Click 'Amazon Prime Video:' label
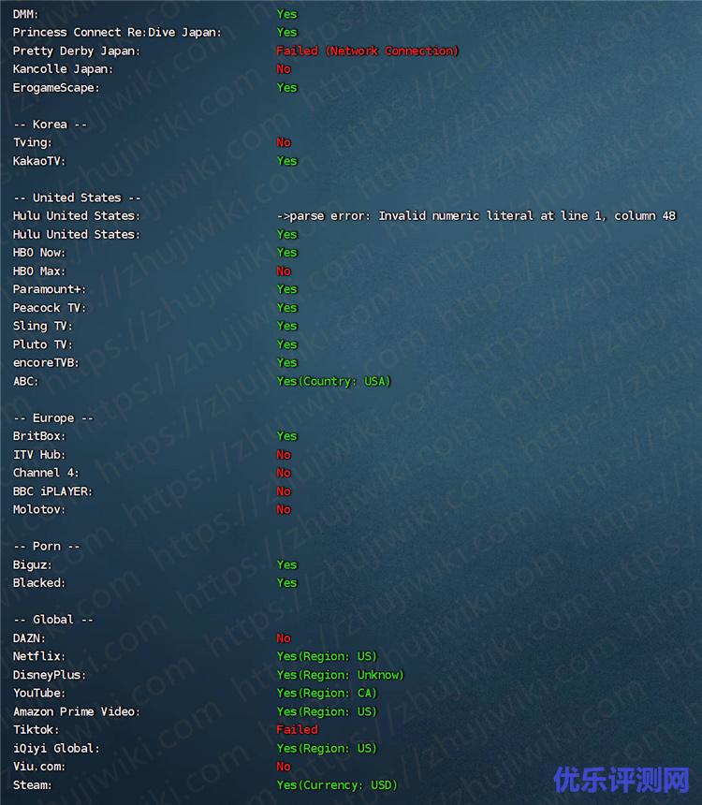The image size is (702, 805). (x=77, y=711)
